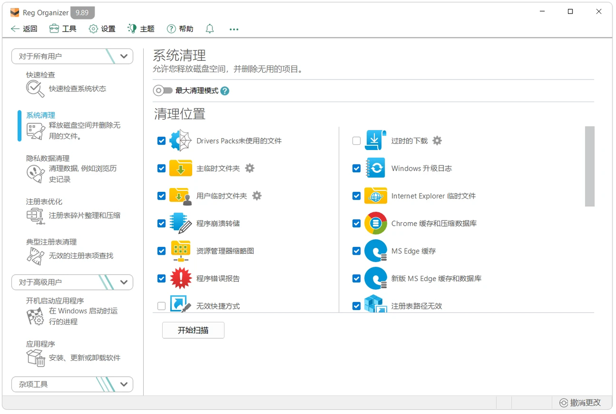Toggle the 最大清理模式 switch
The image size is (616, 414).
click(x=163, y=91)
